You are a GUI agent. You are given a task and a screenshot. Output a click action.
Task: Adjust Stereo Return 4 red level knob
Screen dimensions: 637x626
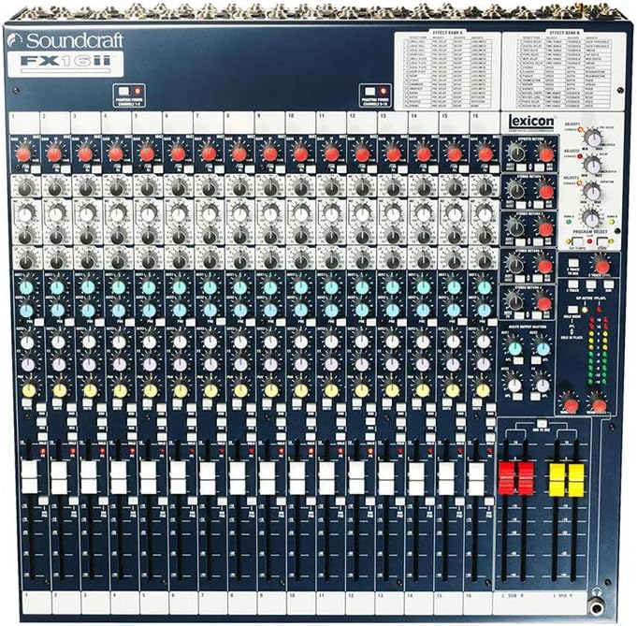point(544,303)
